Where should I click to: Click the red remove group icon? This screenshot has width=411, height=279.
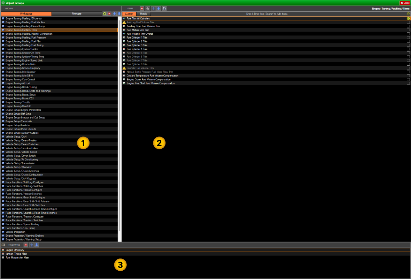coord(109,14)
